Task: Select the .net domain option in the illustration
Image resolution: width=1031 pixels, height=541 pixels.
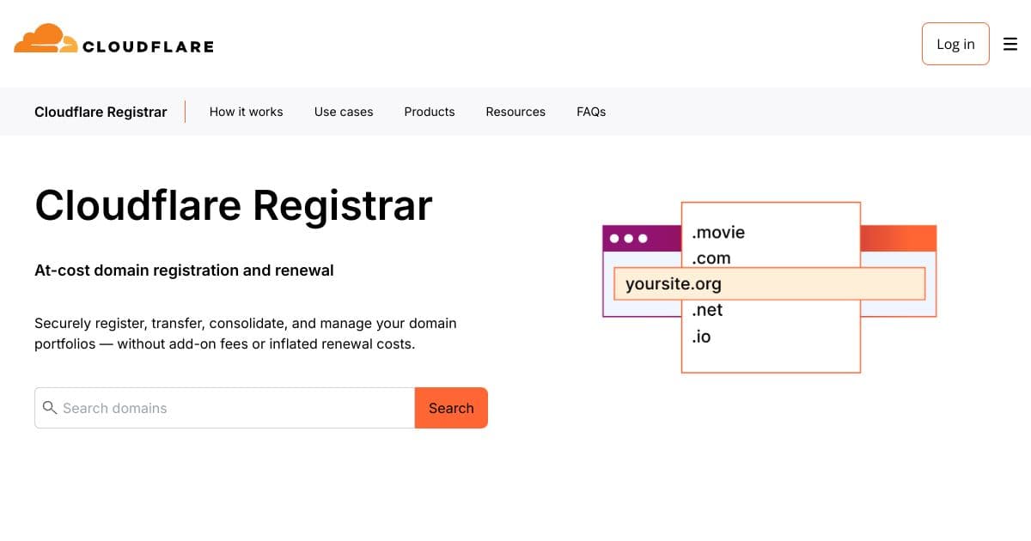Action: [x=706, y=310]
